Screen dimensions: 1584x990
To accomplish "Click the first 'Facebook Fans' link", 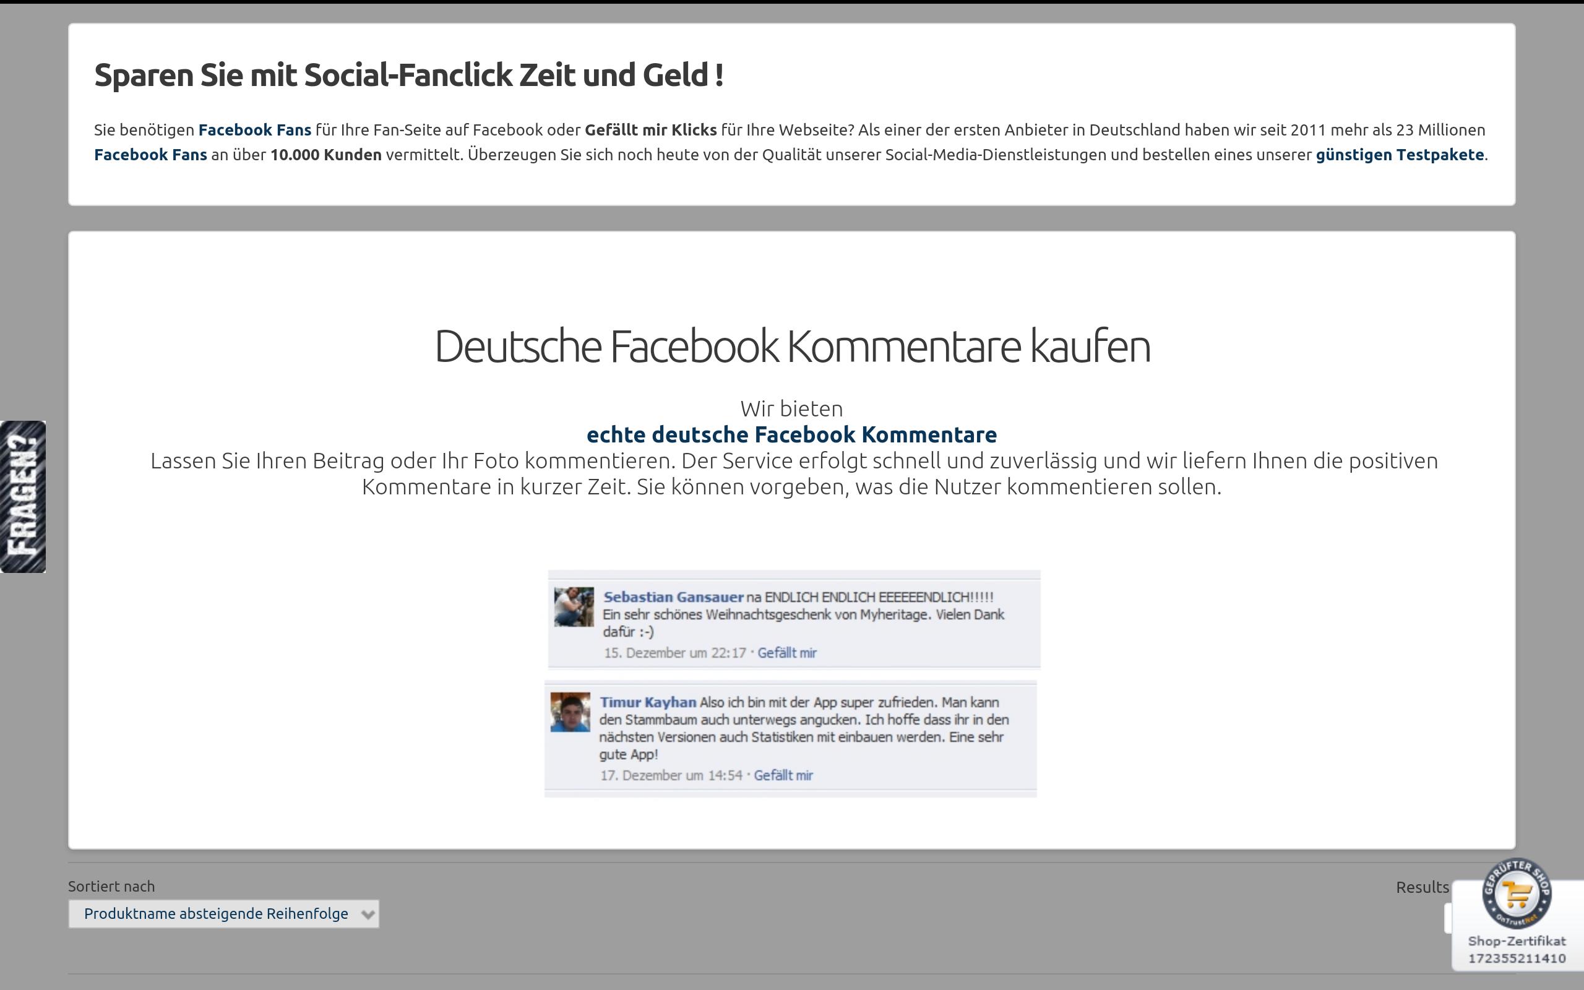I will pos(255,130).
